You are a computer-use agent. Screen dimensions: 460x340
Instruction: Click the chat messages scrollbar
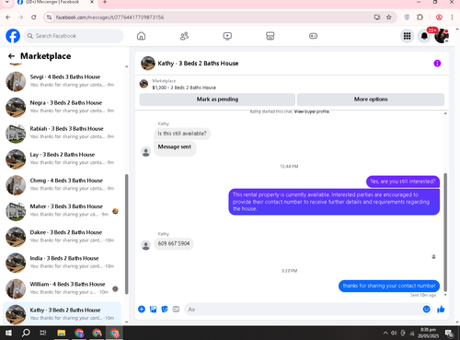(445, 232)
